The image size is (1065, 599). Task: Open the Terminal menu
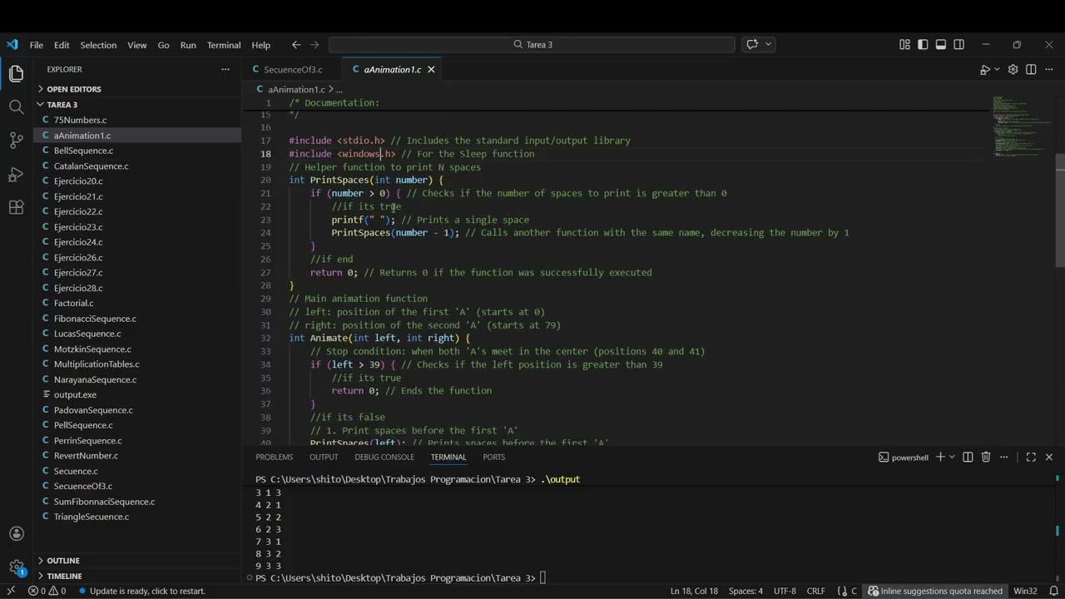click(223, 45)
